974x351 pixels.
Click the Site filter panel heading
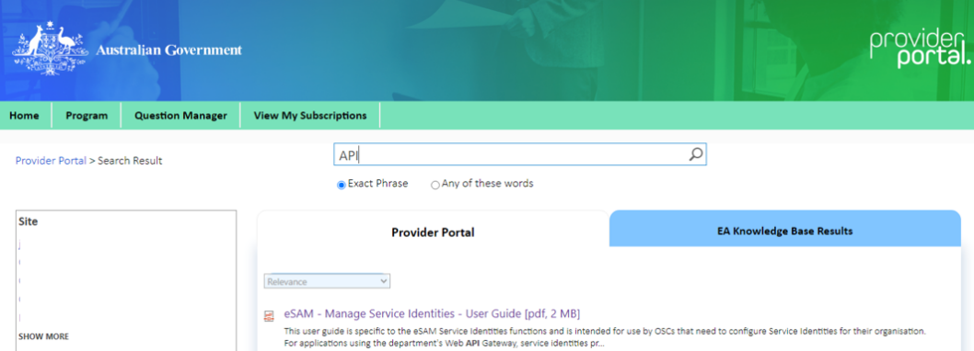pyautogui.click(x=28, y=221)
